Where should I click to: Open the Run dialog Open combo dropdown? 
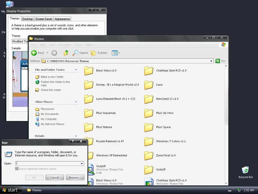(x=82, y=164)
